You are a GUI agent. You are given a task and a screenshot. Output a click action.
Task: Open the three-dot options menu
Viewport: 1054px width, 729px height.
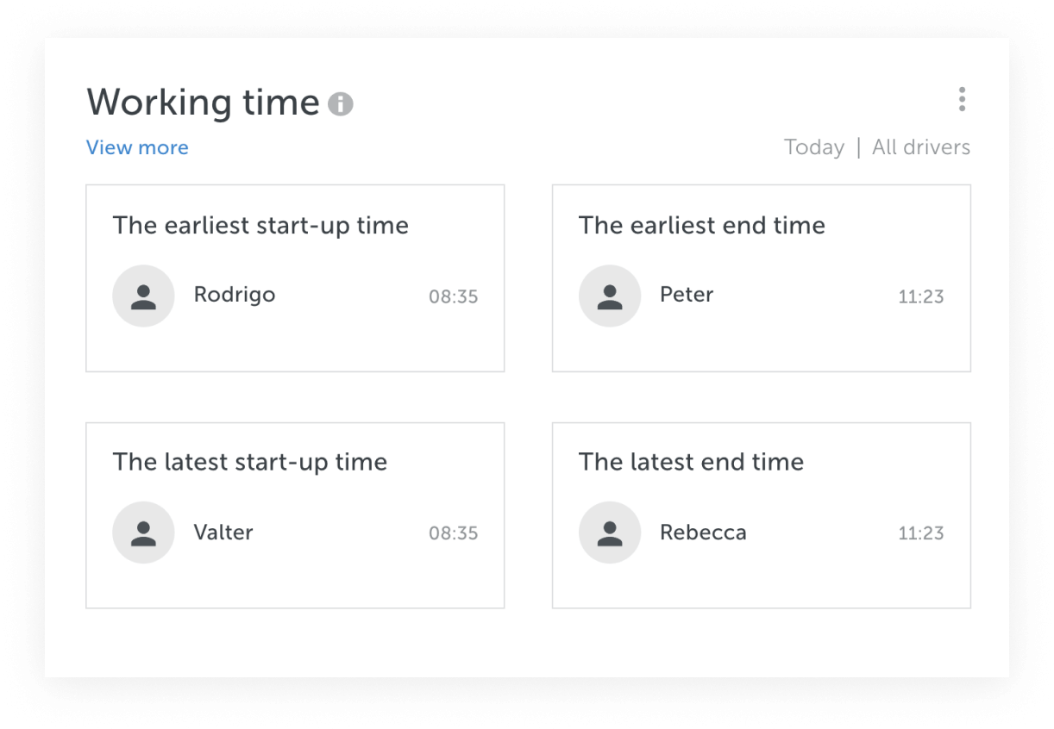click(x=962, y=100)
